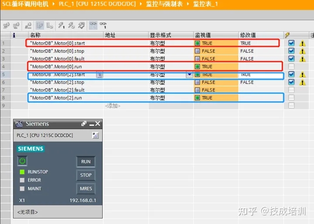Switch PLCSIM to project view icon
This screenshot has height=224, width=314.
click(x=96, y=135)
